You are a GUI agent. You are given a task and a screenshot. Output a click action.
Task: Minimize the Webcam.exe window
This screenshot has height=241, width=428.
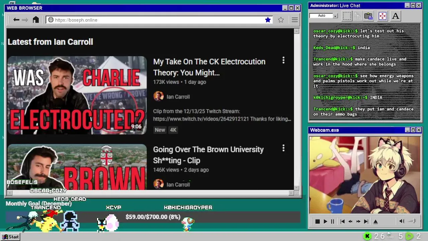pyautogui.click(x=407, y=130)
